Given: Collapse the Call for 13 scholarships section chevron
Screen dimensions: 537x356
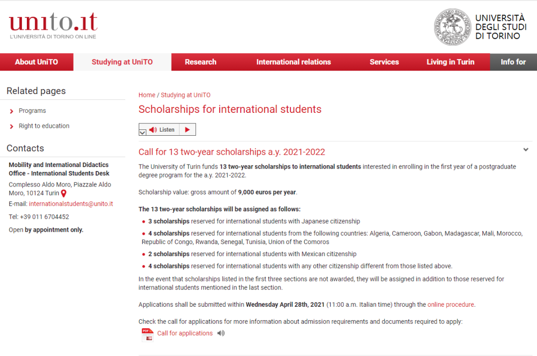Looking at the screenshot, I should click(x=526, y=150).
